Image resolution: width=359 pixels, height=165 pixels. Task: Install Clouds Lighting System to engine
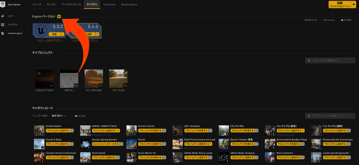point(106,144)
